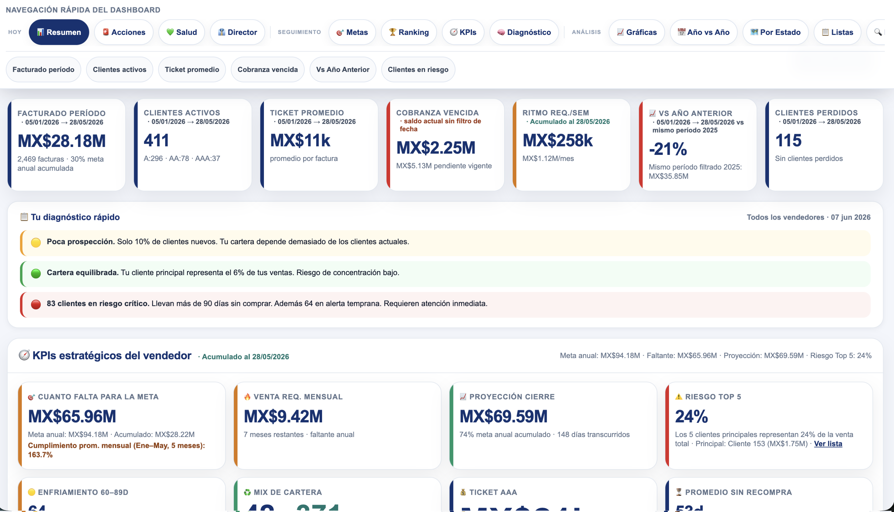894x512 pixels.
Task: Open the Ver lista link
Action: pyautogui.click(x=828, y=443)
